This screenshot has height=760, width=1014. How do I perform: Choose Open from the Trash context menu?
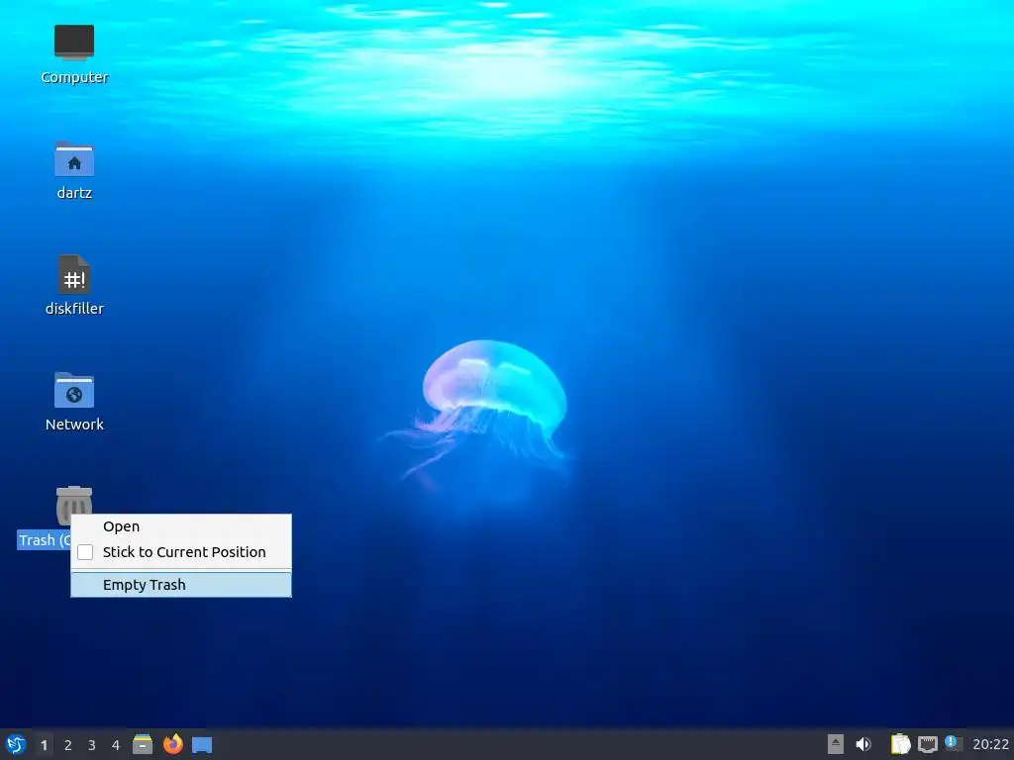pos(181,526)
